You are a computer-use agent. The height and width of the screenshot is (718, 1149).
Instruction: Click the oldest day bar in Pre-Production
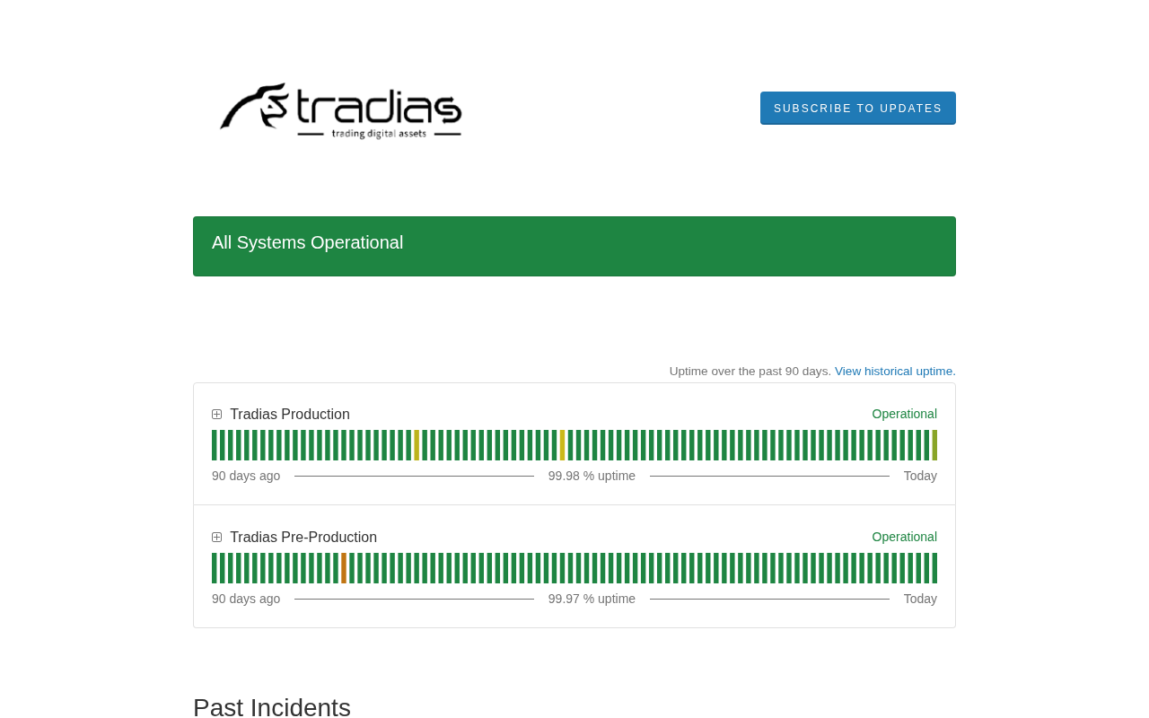(x=215, y=568)
